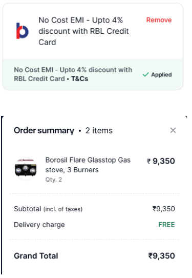192x278 pixels.
Task: Click the Grand Total label
Action: pyautogui.click(x=36, y=256)
